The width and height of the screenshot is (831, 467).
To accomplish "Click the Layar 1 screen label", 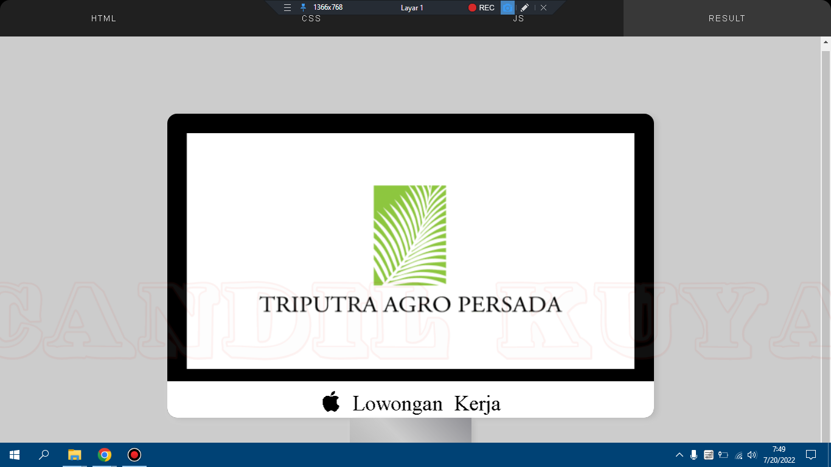I will pyautogui.click(x=412, y=8).
